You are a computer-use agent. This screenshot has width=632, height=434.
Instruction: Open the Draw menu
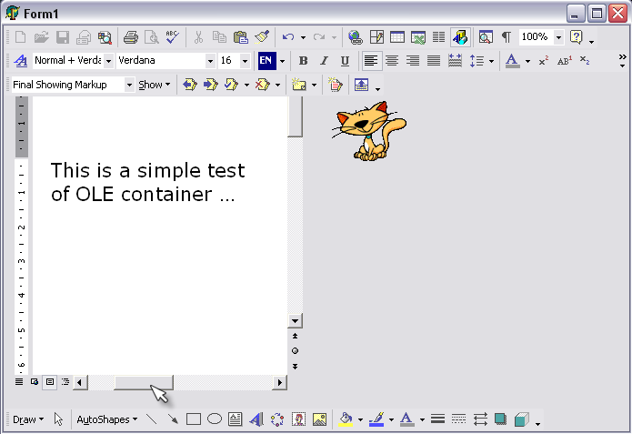[x=27, y=419]
